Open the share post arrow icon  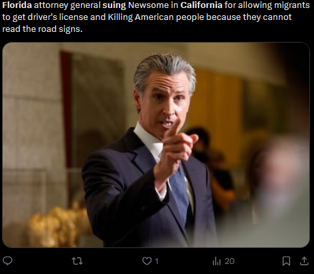click(x=304, y=261)
